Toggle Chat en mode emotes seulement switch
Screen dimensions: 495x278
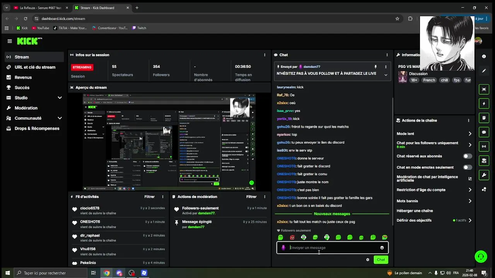click(468, 168)
